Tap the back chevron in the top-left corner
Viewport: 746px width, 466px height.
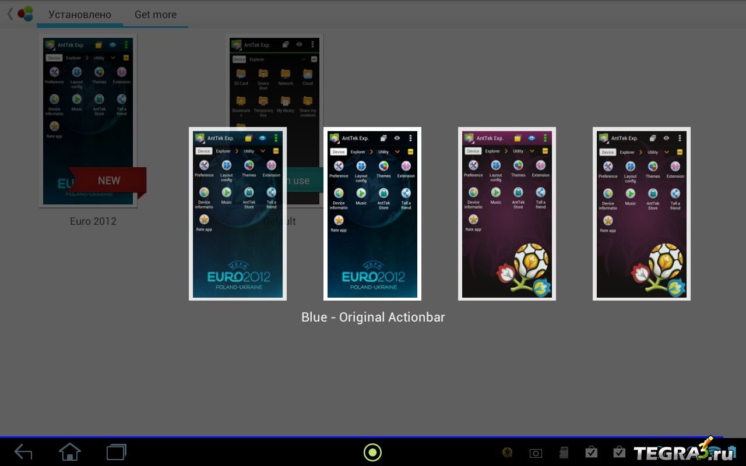(10, 14)
